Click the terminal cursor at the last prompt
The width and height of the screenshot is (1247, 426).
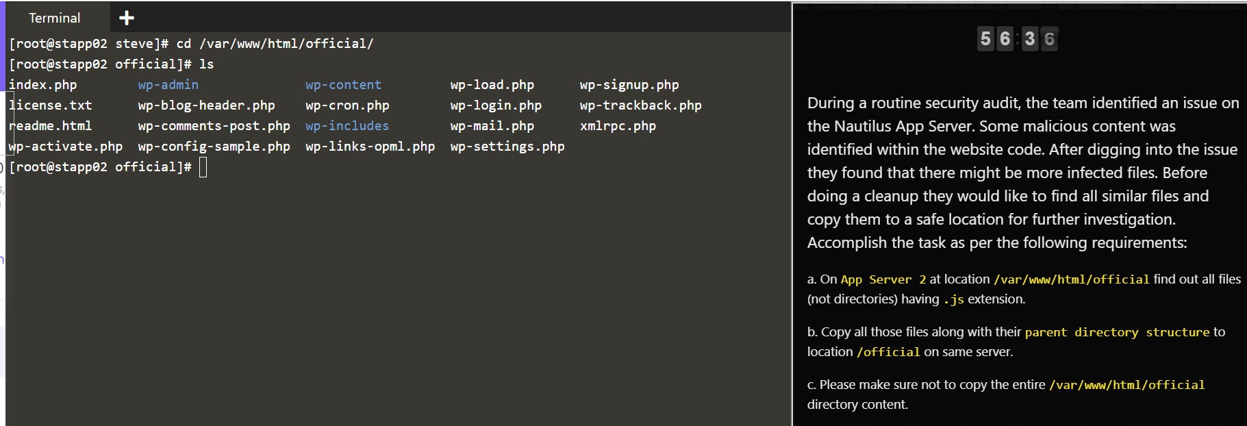[203, 167]
